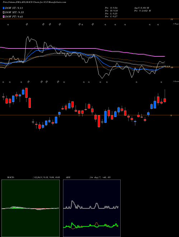
Task: Click the ADX (14 day) parameter values
Action: (100, 177)
